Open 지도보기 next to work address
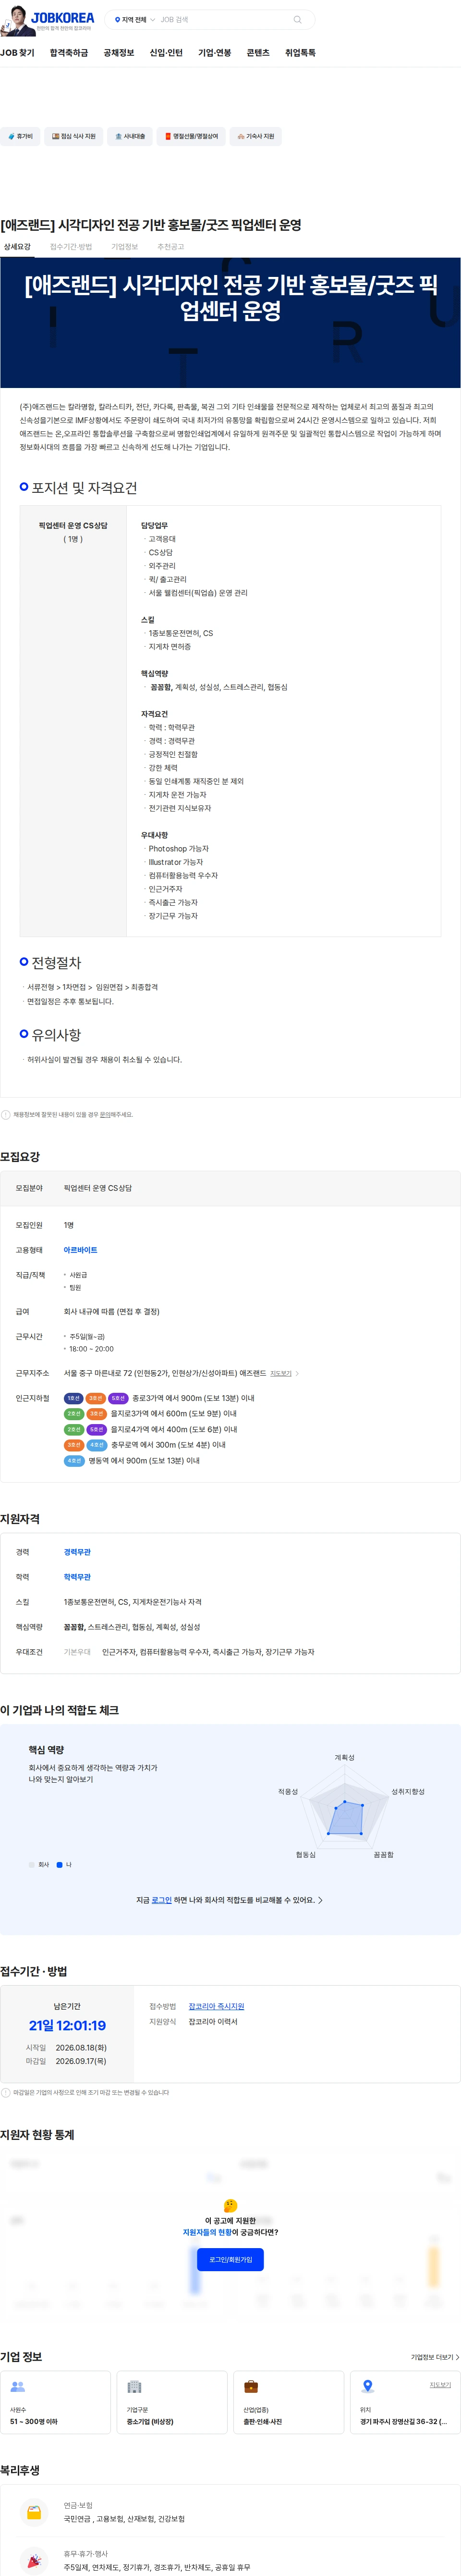Image resolution: width=461 pixels, height=2576 pixels. pyautogui.click(x=281, y=1374)
